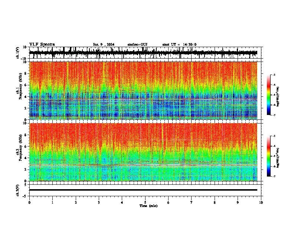Click the ch.3 flat voltage trace
Viewport: 294px width, 227px height.
coord(143,190)
